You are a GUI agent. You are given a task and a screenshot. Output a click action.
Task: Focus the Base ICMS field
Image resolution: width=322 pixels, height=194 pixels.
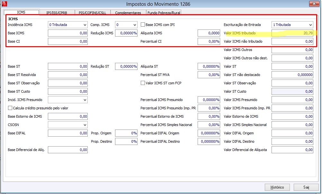pos(68,33)
